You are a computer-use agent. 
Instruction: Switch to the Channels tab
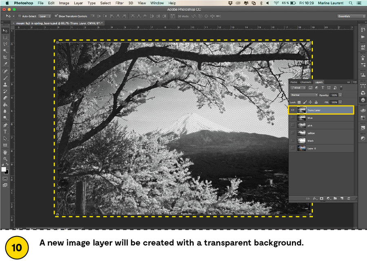tap(305, 82)
